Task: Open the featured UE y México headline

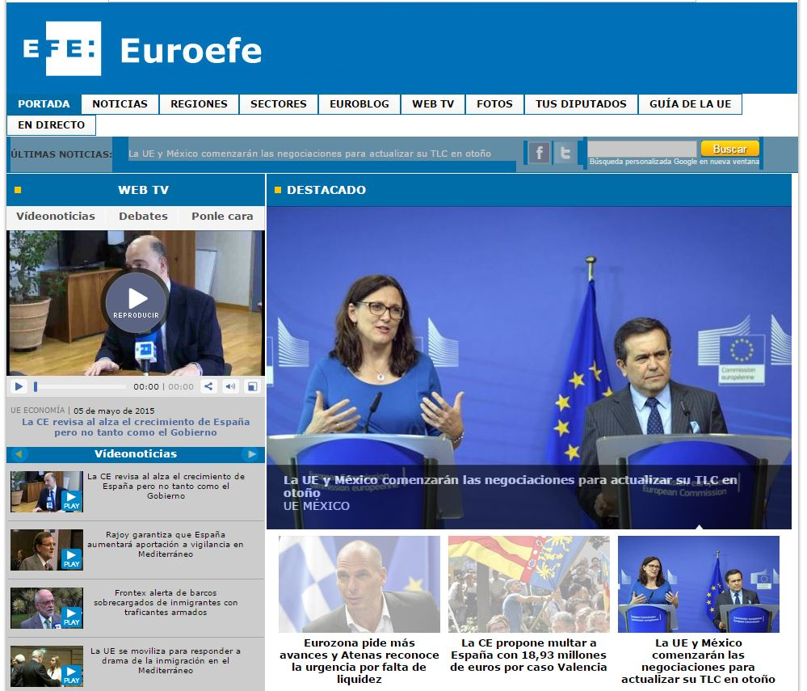Action: coord(510,486)
